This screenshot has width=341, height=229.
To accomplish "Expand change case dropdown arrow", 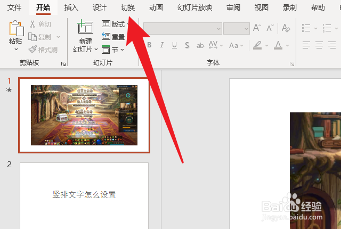I will 241,45.
